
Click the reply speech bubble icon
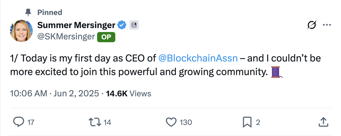19,122
